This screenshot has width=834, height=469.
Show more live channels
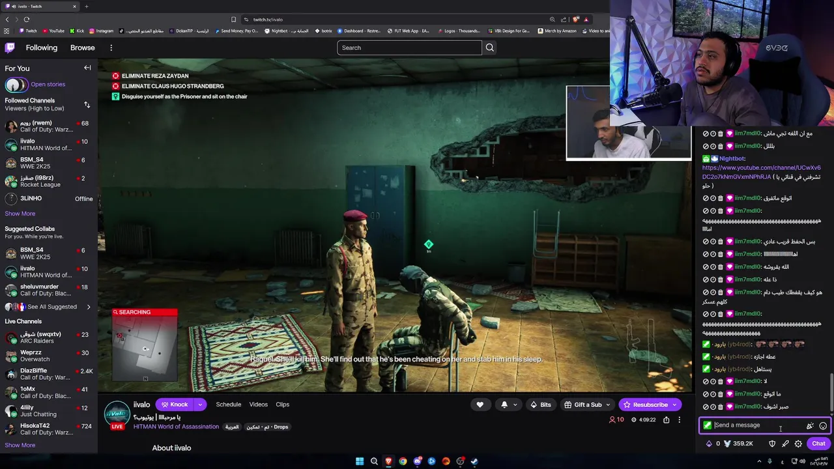20,446
